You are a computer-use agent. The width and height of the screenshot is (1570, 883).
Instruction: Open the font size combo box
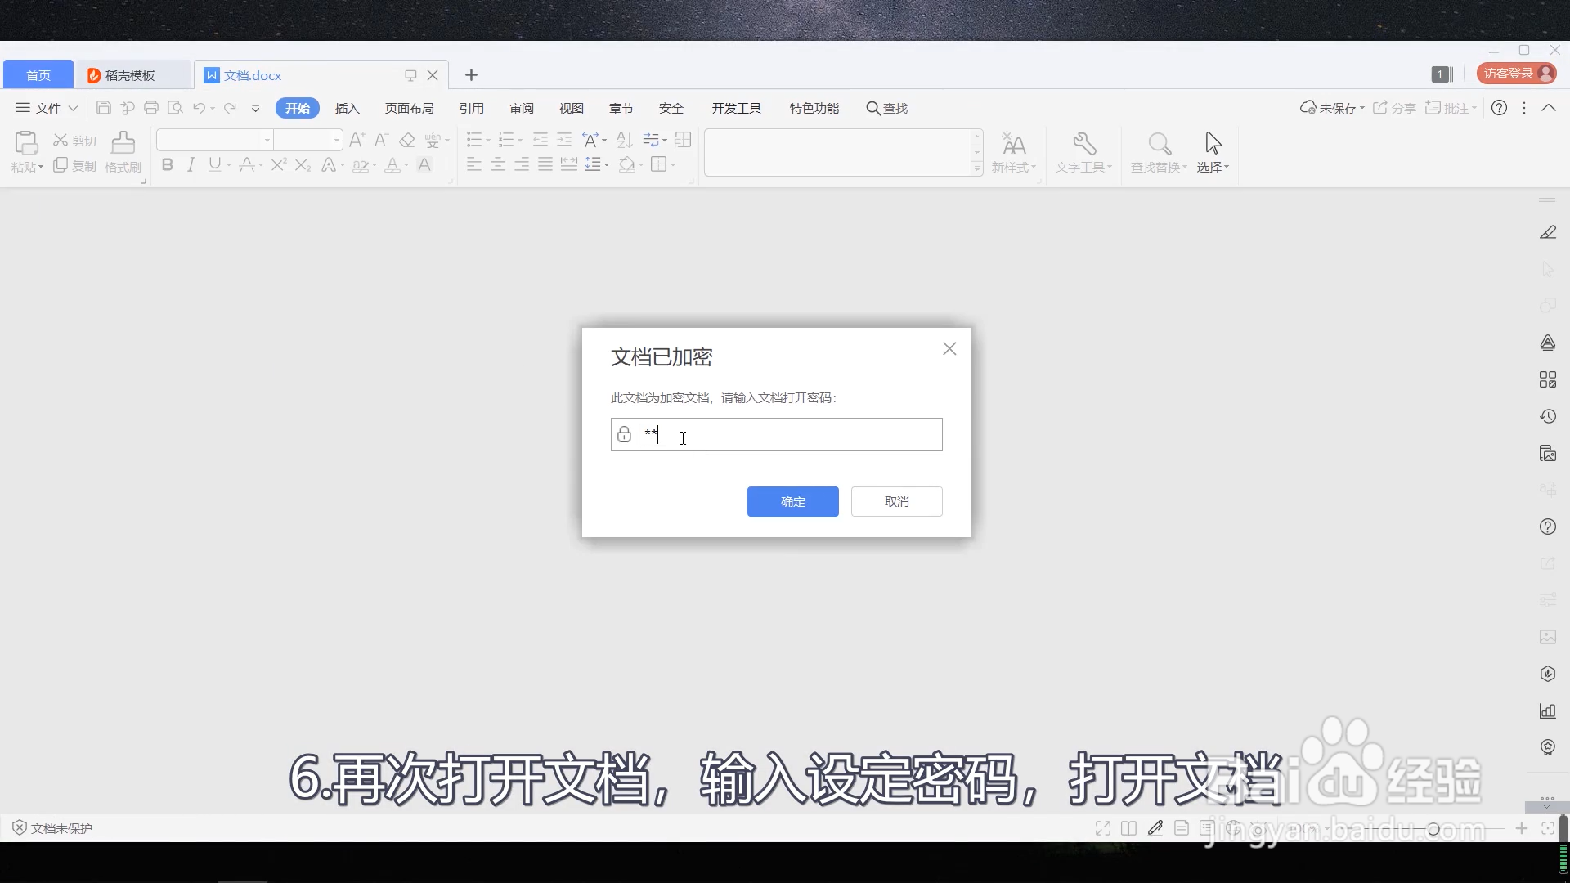click(x=308, y=140)
